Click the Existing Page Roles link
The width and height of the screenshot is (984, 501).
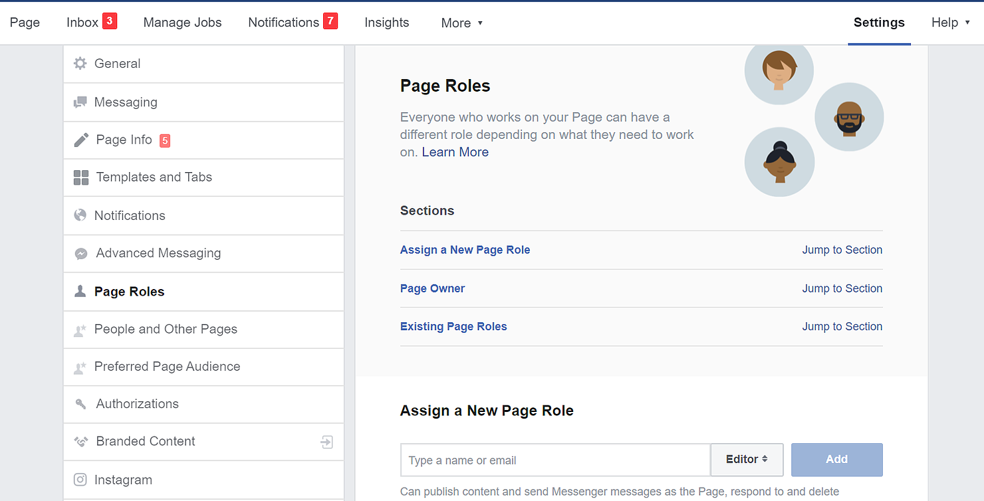click(453, 326)
